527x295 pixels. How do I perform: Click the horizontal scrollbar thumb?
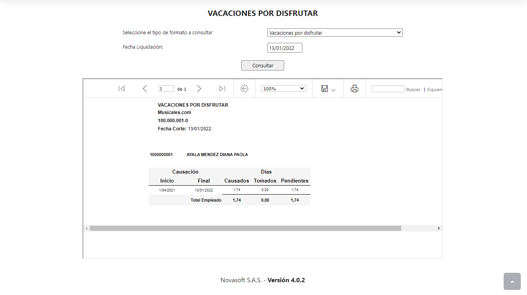[245, 228]
